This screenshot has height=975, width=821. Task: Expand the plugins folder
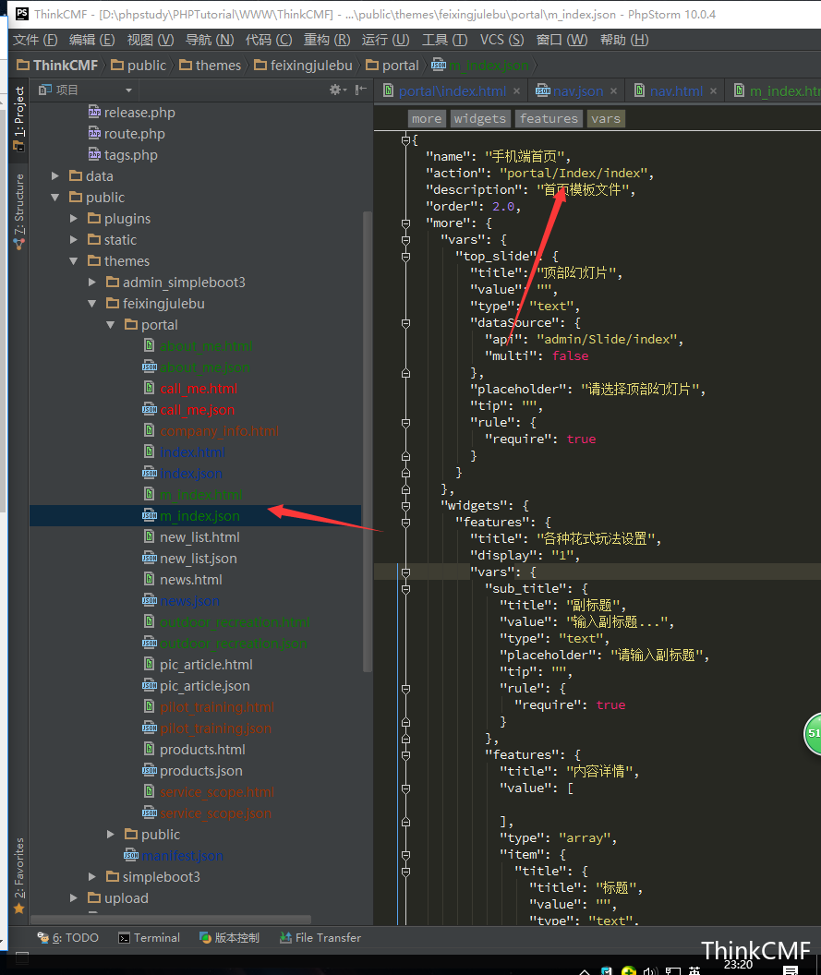point(74,218)
